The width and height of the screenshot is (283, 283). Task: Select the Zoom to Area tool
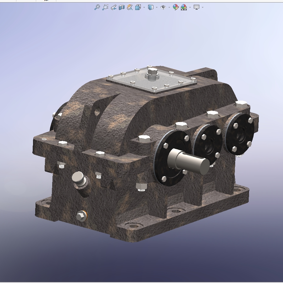tap(105, 7)
